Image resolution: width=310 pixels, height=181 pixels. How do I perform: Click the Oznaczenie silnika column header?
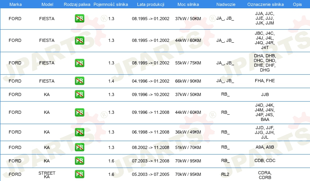(x=265, y=4)
